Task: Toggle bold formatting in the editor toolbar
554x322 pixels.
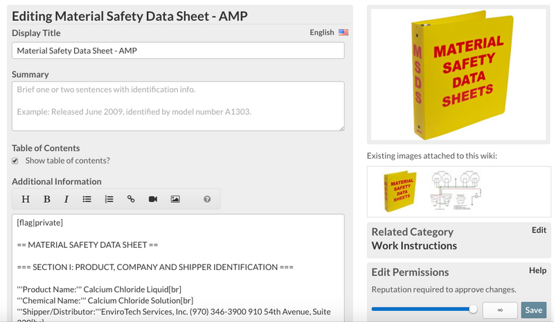Action: [x=47, y=199]
